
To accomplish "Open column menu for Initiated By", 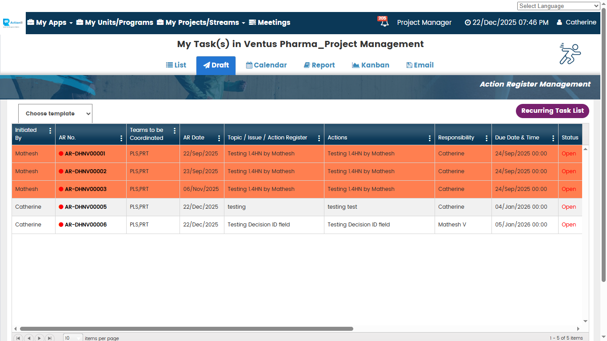I will click(x=50, y=131).
